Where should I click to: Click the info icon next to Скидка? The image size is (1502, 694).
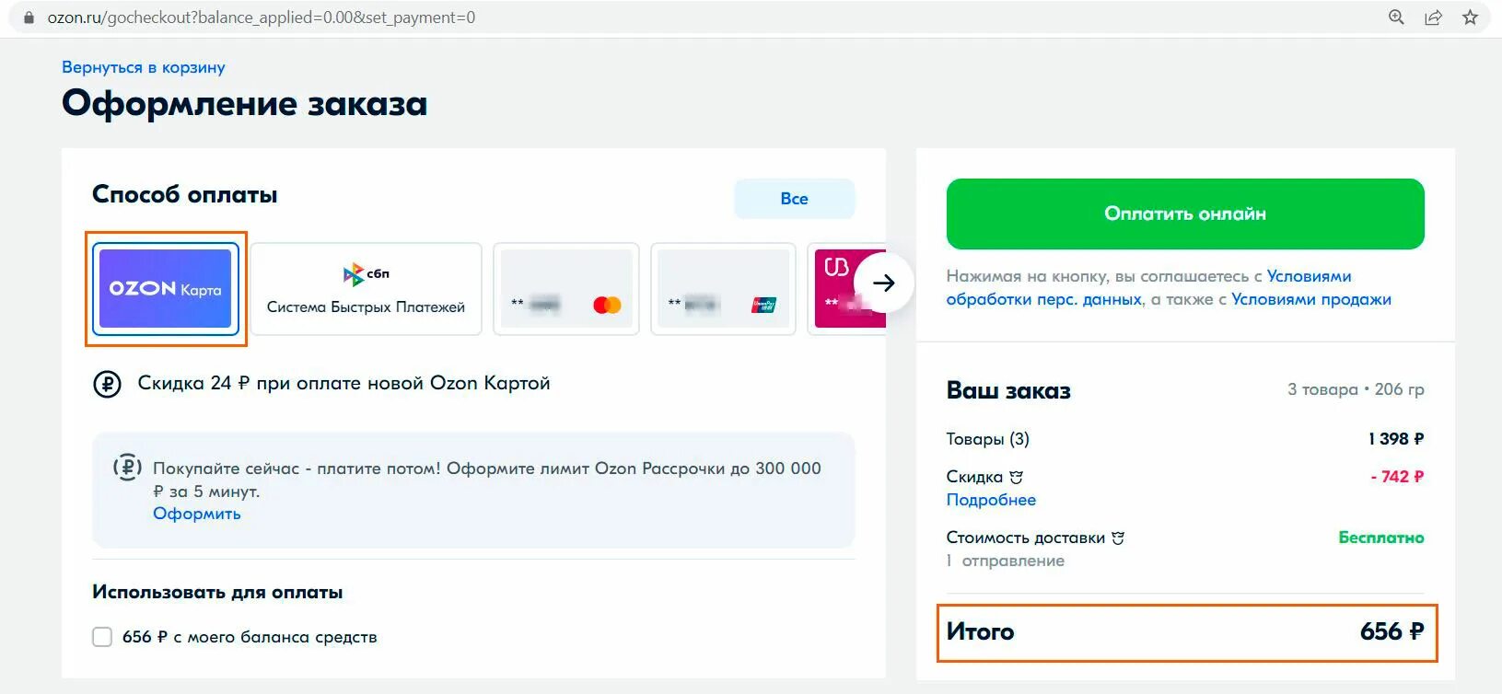[x=1016, y=477]
